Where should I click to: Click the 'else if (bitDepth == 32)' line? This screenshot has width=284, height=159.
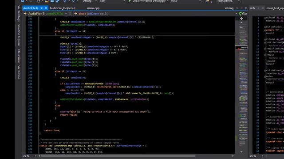71,72
